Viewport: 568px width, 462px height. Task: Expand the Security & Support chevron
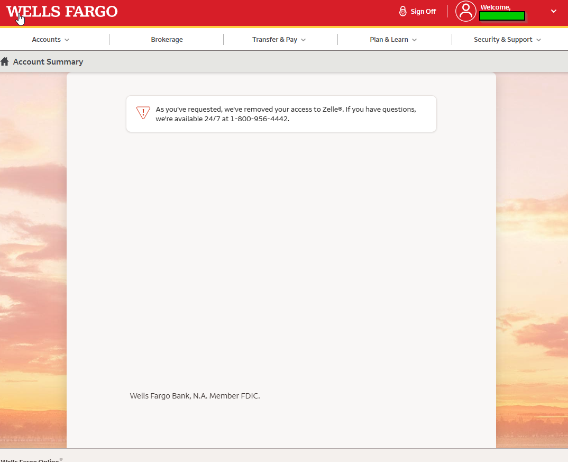pyautogui.click(x=539, y=40)
